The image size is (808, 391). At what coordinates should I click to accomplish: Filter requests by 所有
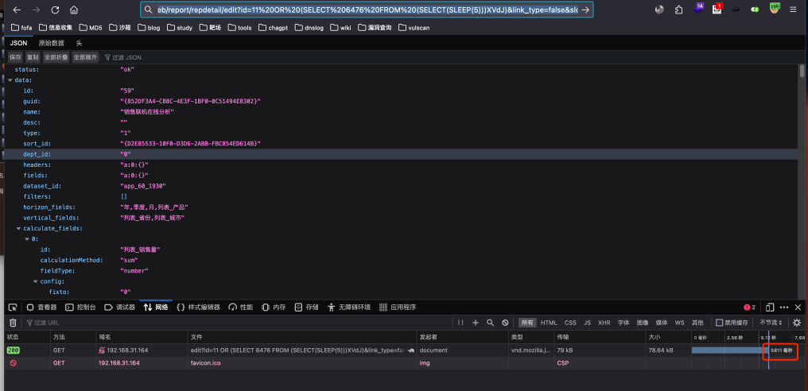(x=527, y=323)
